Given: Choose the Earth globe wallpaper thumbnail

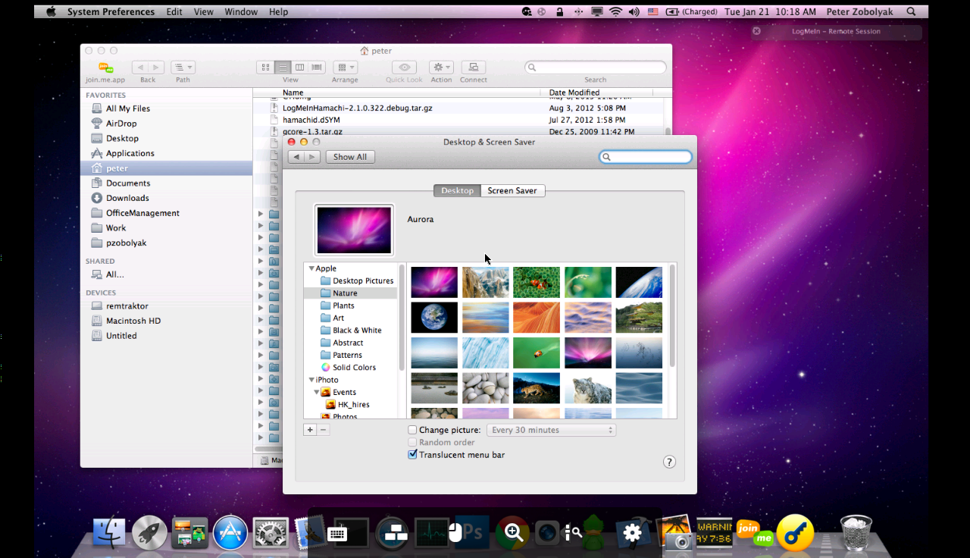Looking at the screenshot, I should [x=434, y=318].
